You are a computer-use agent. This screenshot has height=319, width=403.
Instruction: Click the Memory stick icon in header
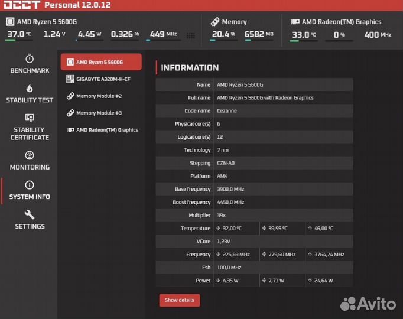pyautogui.click(x=215, y=22)
